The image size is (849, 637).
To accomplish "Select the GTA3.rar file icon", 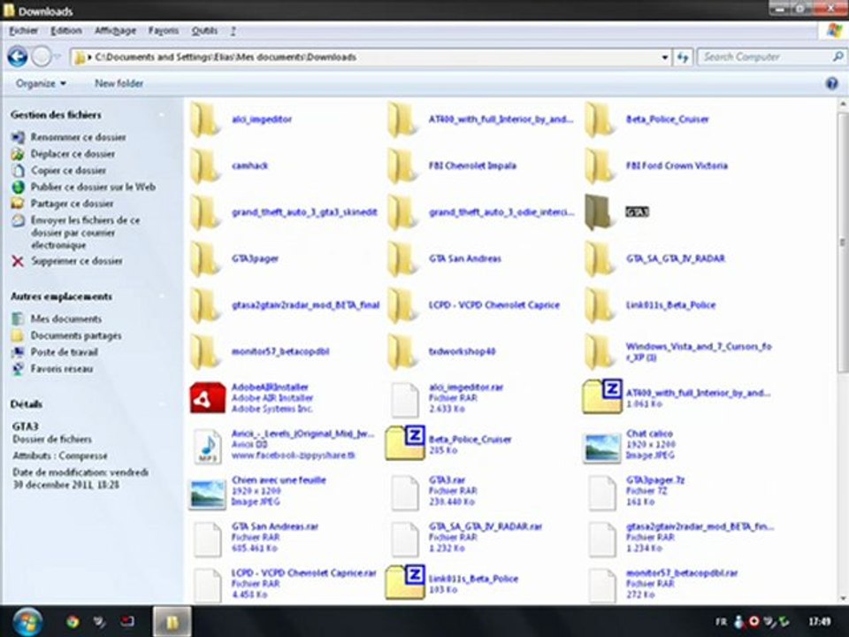I will [405, 494].
